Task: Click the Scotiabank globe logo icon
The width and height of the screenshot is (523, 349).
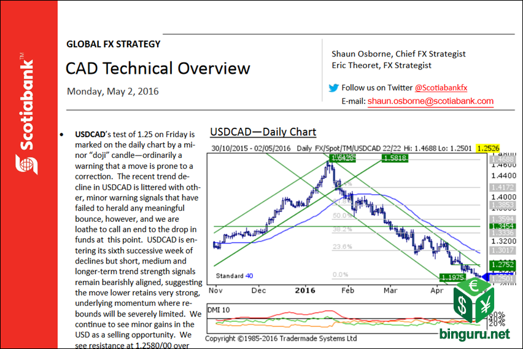Action: [x=26, y=164]
